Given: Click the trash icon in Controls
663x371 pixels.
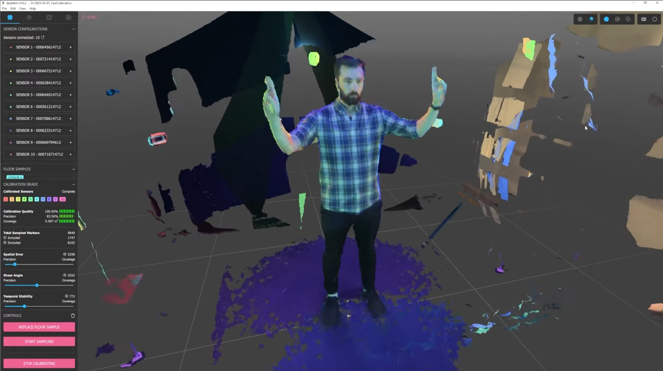Looking at the screenshot, I should coord(73,316).
